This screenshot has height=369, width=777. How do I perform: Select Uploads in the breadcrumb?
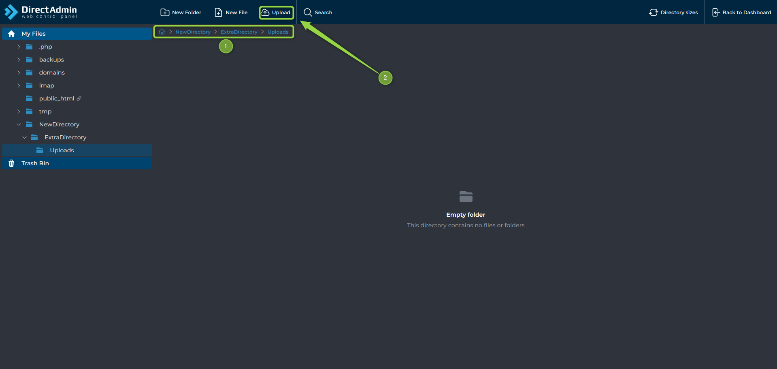tap(278, 32)
